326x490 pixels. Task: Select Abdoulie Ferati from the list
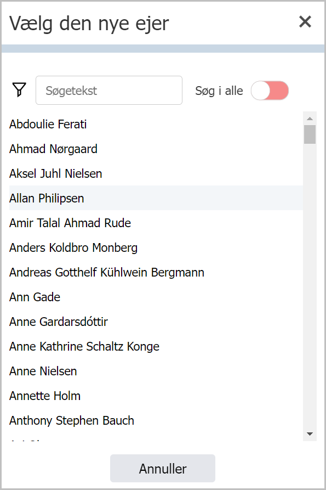(156, 124)
